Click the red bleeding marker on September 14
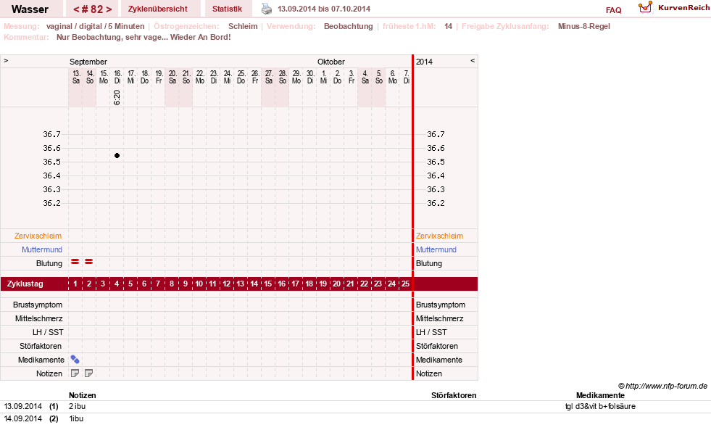Image resolution: width=711 pixels, height=438 pixels. (89, 262)
